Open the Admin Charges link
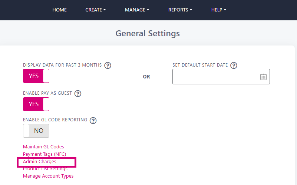Viewport: 297px width, 185px height. [x=40, y=162]
